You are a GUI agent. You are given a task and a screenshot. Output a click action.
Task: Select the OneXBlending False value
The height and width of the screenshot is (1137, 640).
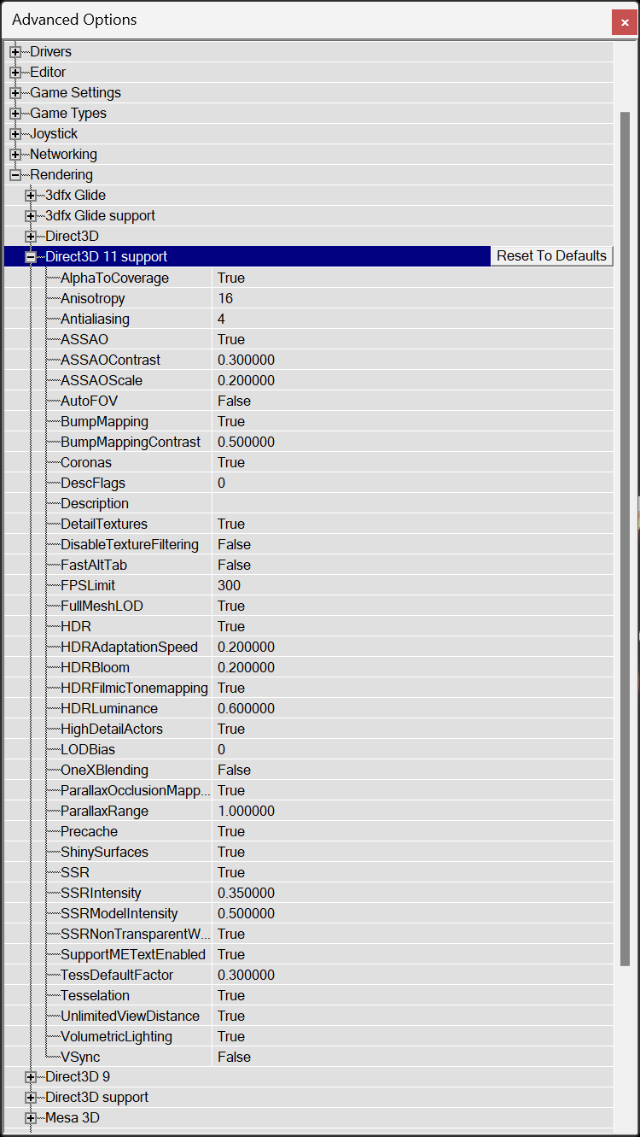234,770
